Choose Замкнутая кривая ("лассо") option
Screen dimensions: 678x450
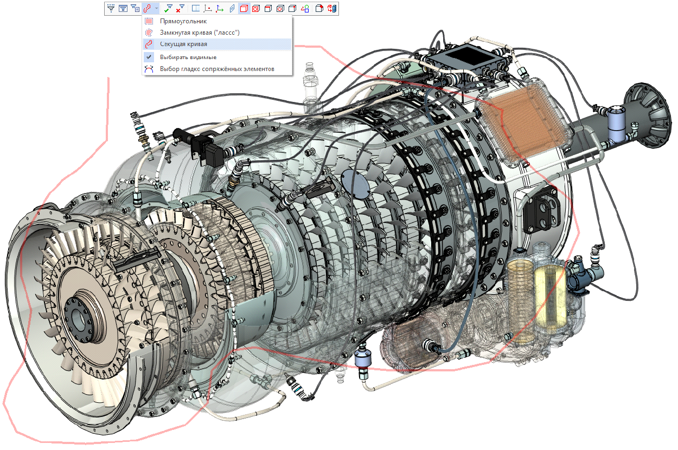pyautogui.click(x=218, y=33)
